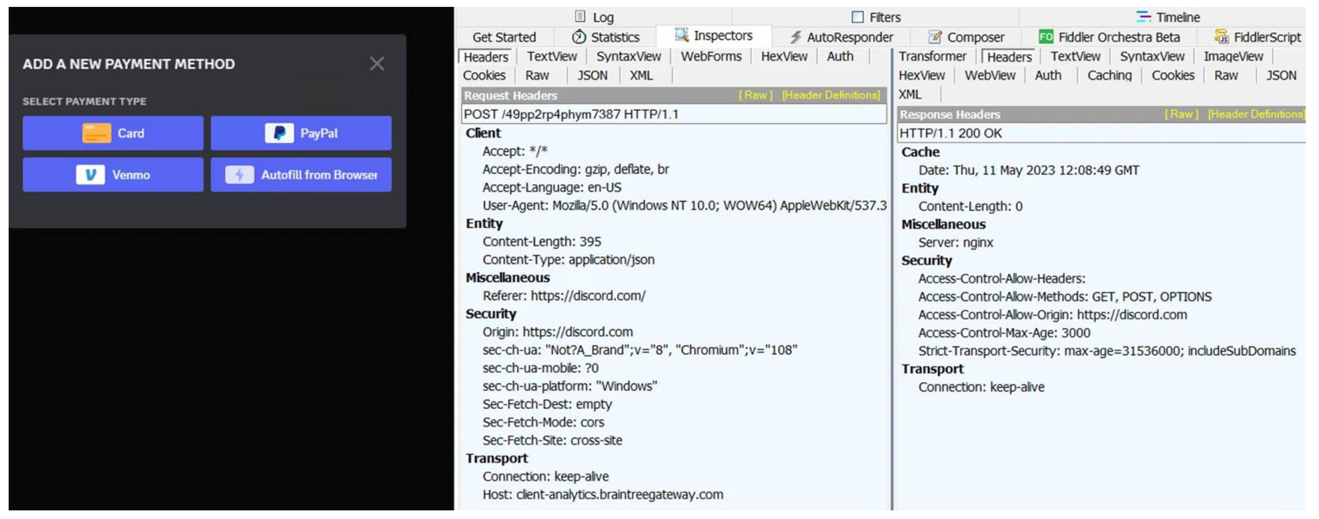Select the Host: client-analytics.braintreegateway.com header
Image resolution: width=1319 pixels, height=519 pixels.
coord(603,494)
